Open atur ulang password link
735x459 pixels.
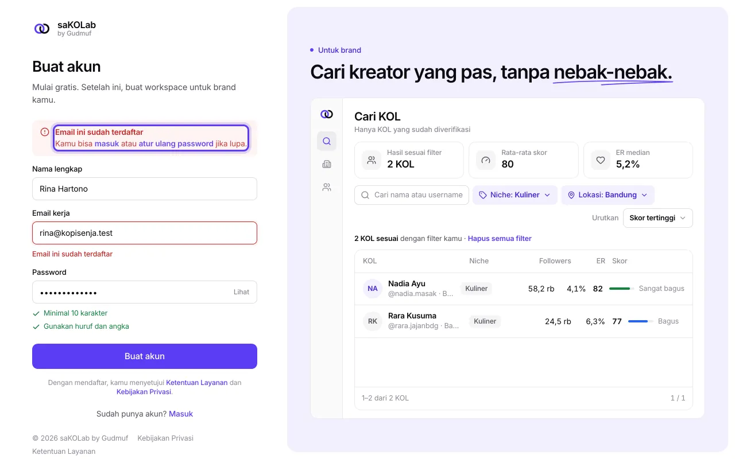pyautogui.click(x=176, y=143)
